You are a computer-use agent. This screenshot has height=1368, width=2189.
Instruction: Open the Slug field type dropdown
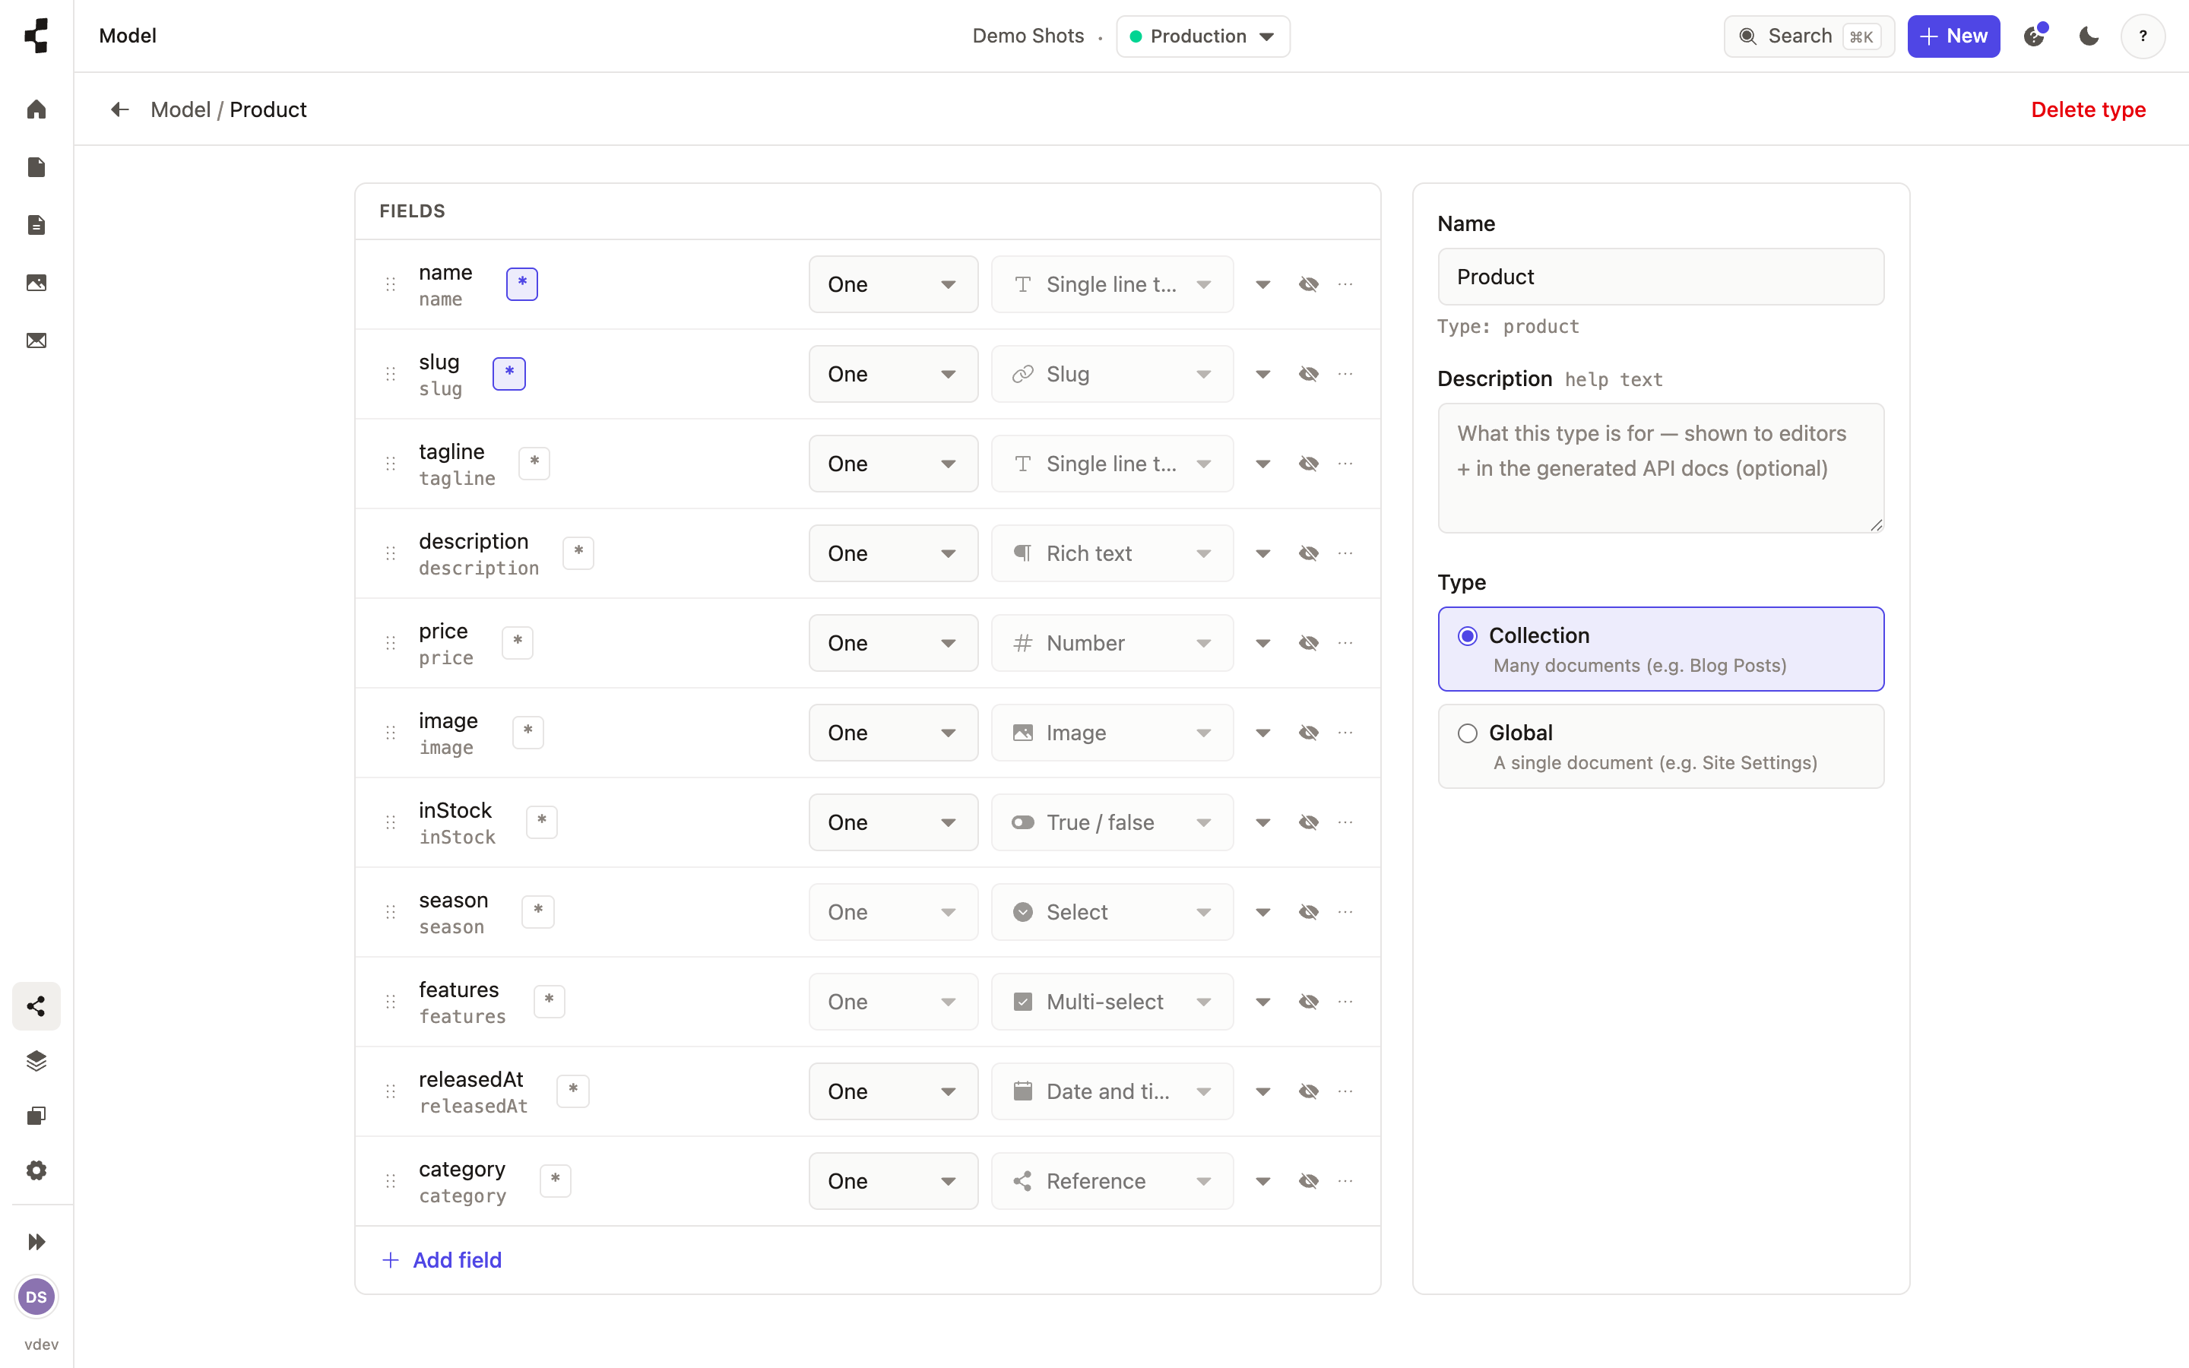1112,374
